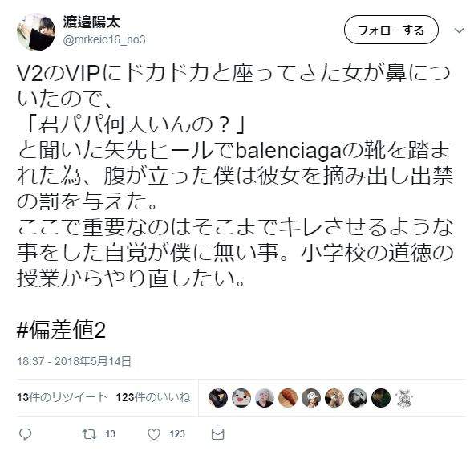Click the second liker avatar with cartoon face
The width and height of the screenshot is (474, 451).
point(241,398)
